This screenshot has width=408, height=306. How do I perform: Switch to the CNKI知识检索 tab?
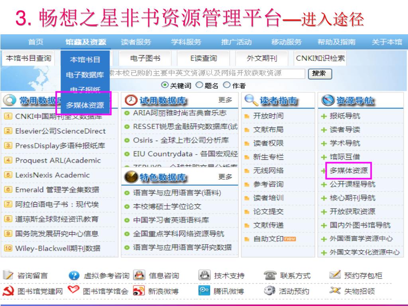(320, 58)
